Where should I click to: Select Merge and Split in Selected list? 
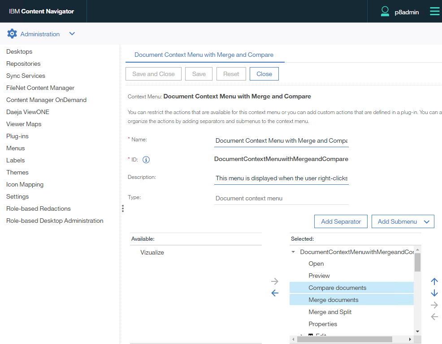[330, 312]
